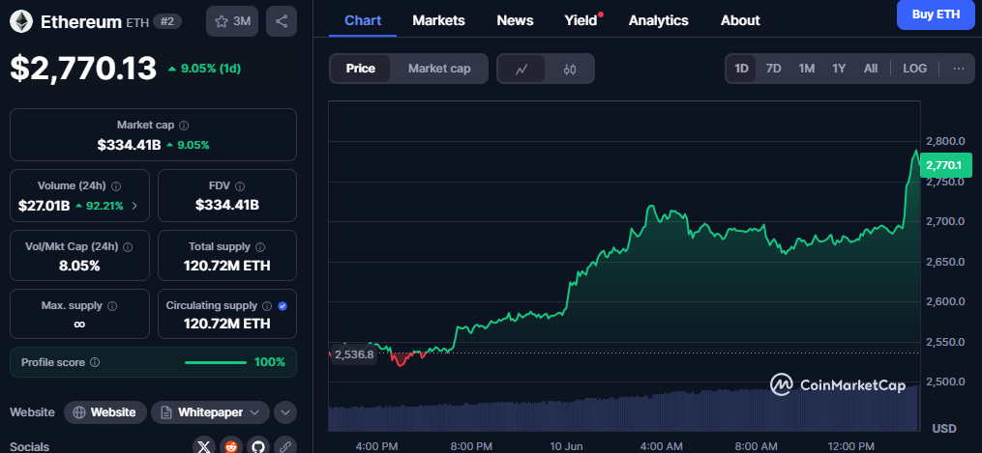Show Total supply info icon

point(260,247)
